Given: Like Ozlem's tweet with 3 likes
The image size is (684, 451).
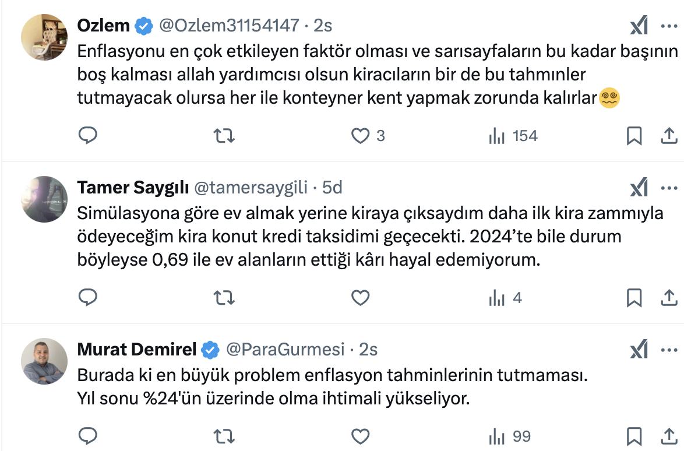Looking at the screenshot, I should 361,136.
